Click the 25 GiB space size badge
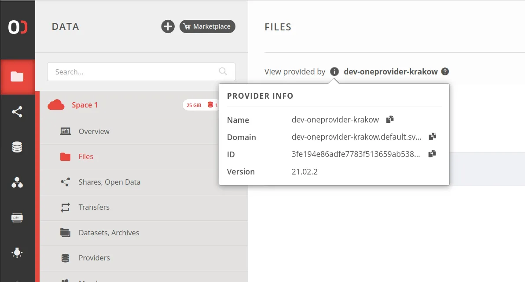Image resolution: width=525 pixels, height=282 pixels. click(x=194, y=105)
